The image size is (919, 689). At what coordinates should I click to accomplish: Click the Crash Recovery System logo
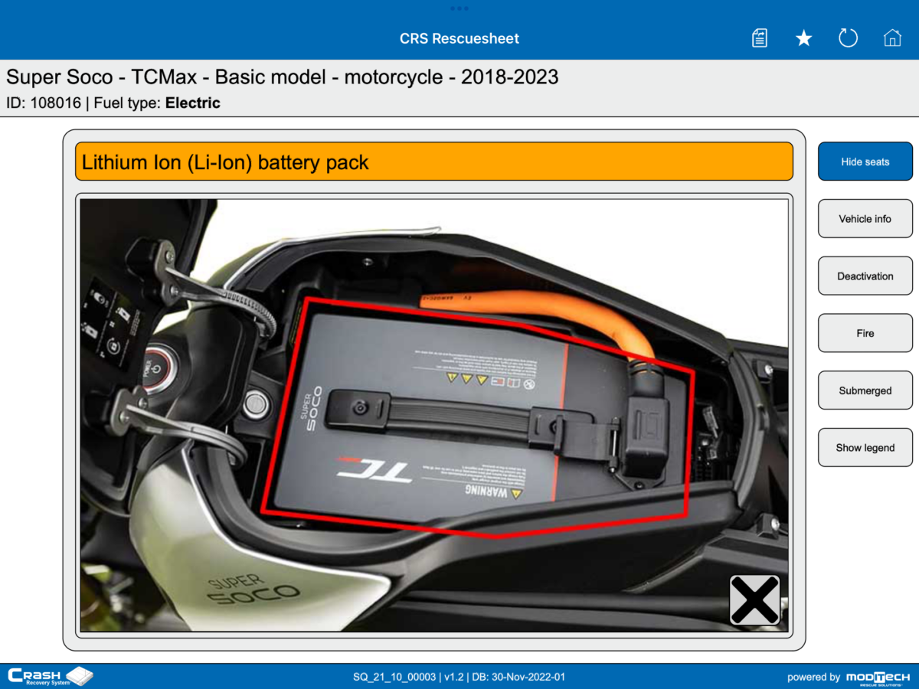(50, 676)
